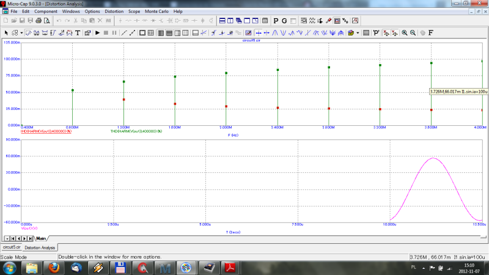This screenshot has height=275, width=489.
Task: Switch to the circuit5.cir tab
Action: pos(12,248)
